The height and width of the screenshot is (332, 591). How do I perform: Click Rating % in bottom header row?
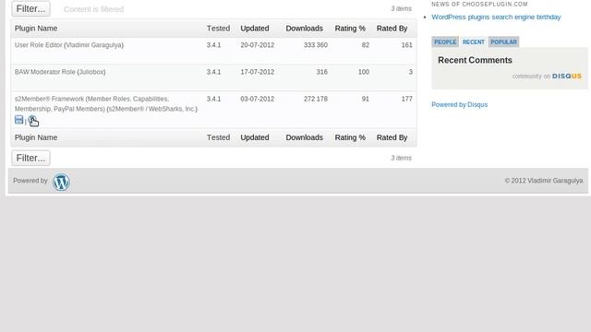(x=350, y=137)
